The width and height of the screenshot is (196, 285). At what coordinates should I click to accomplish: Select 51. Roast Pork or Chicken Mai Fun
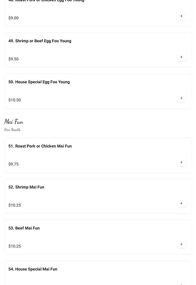(40, 146)
